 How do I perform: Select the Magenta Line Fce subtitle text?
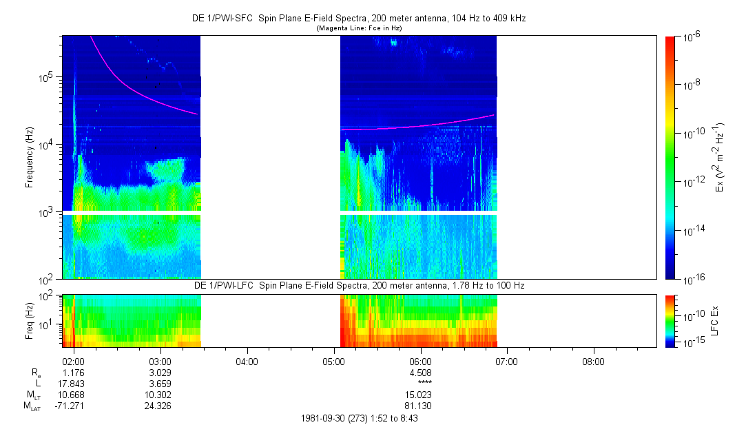pos(358,28)
